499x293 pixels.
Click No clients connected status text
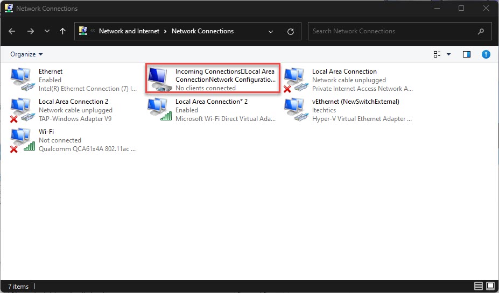point(206,88)
